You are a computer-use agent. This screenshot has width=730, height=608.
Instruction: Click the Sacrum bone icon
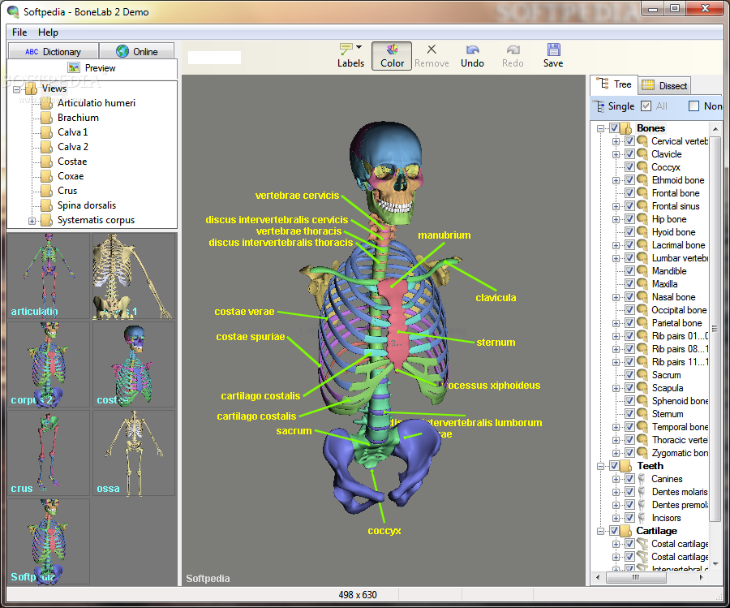642,374
